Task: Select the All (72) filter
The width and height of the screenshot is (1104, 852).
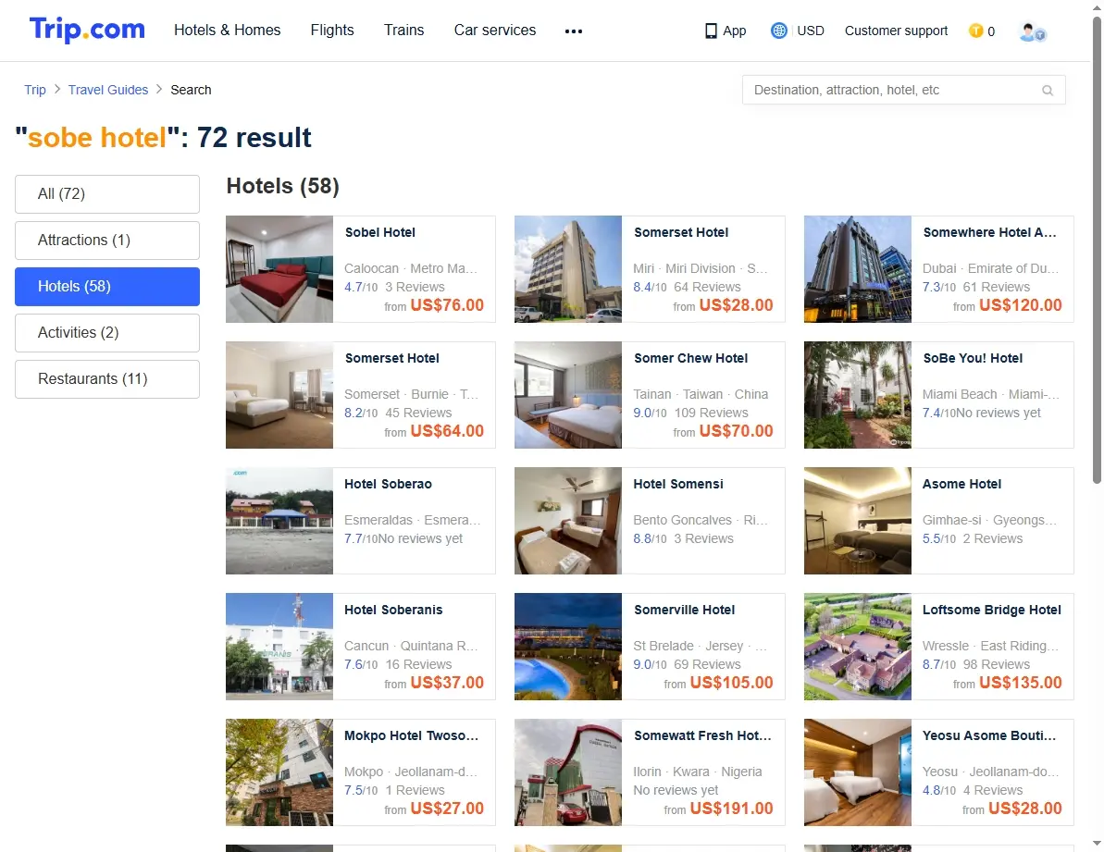Action: tap(107, 194)
